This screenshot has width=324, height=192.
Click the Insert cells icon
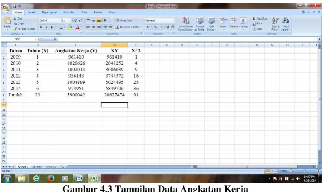click(x=224, y=21)
